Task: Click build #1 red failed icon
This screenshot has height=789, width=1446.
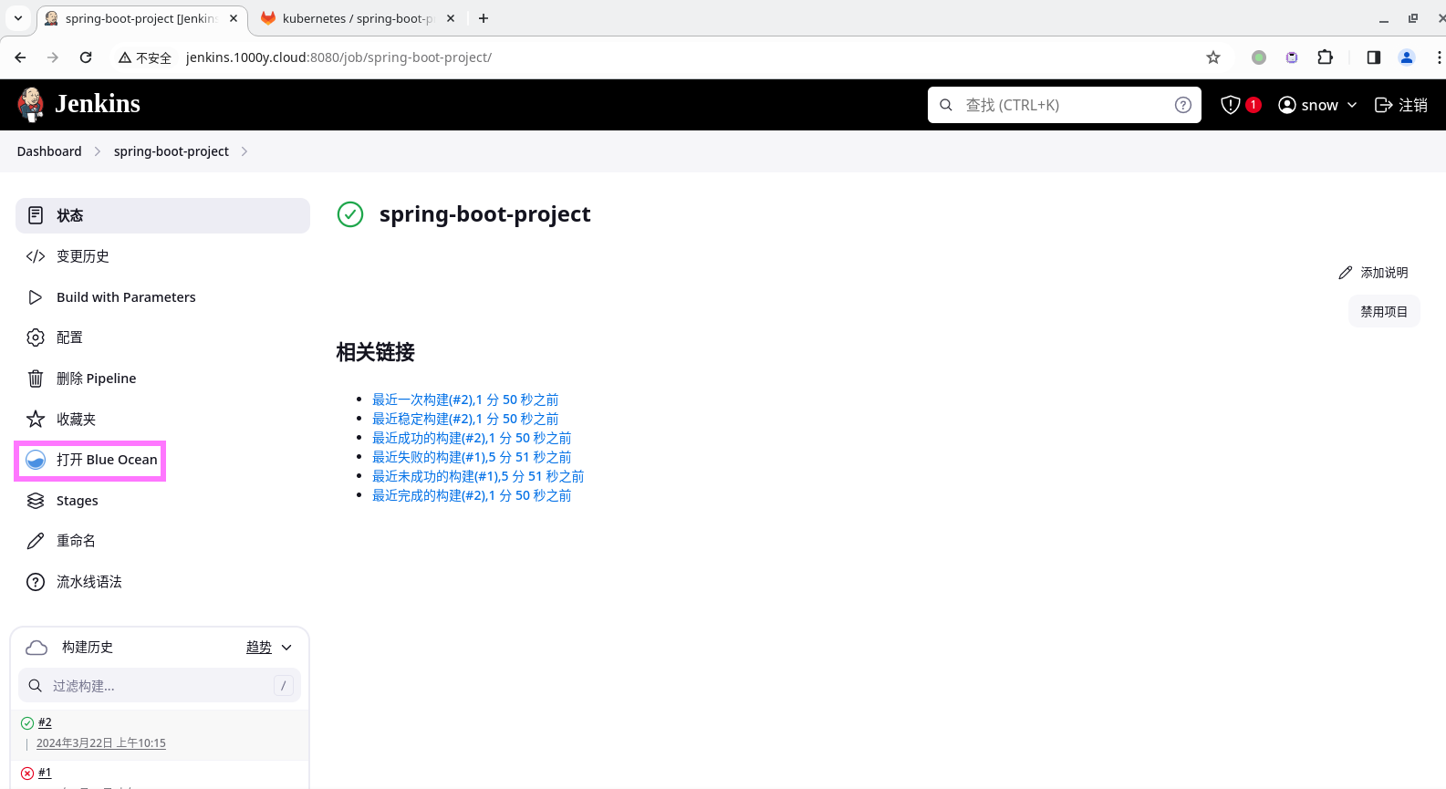Action: [27, 773]
